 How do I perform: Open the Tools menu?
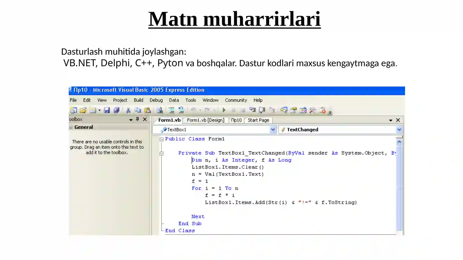point(191,100)
